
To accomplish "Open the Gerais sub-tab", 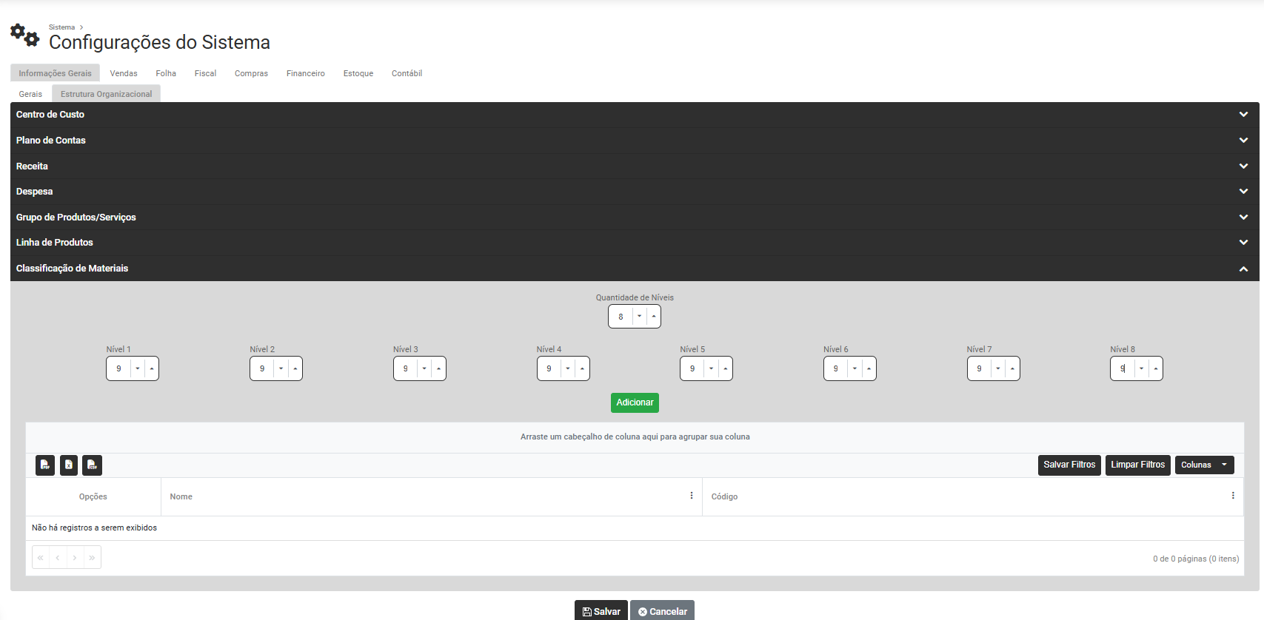I will click(30, 94).
